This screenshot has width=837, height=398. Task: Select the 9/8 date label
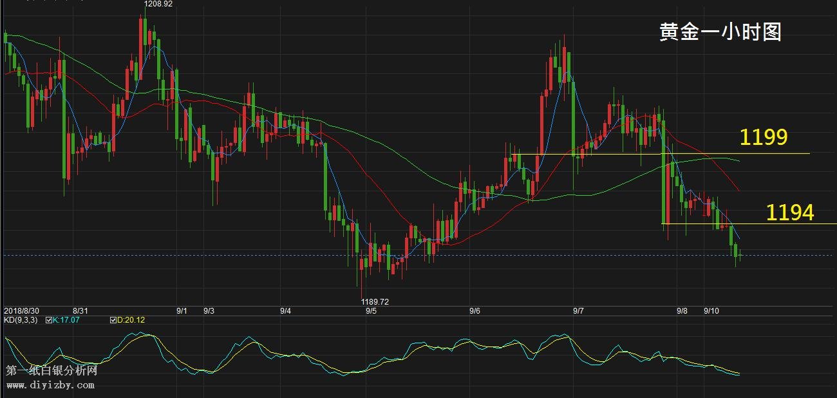point(682,310)
